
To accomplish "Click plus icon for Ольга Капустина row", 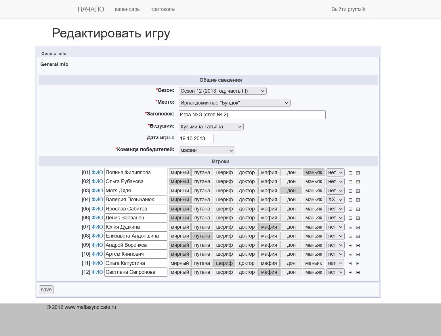I will [358, 263].
